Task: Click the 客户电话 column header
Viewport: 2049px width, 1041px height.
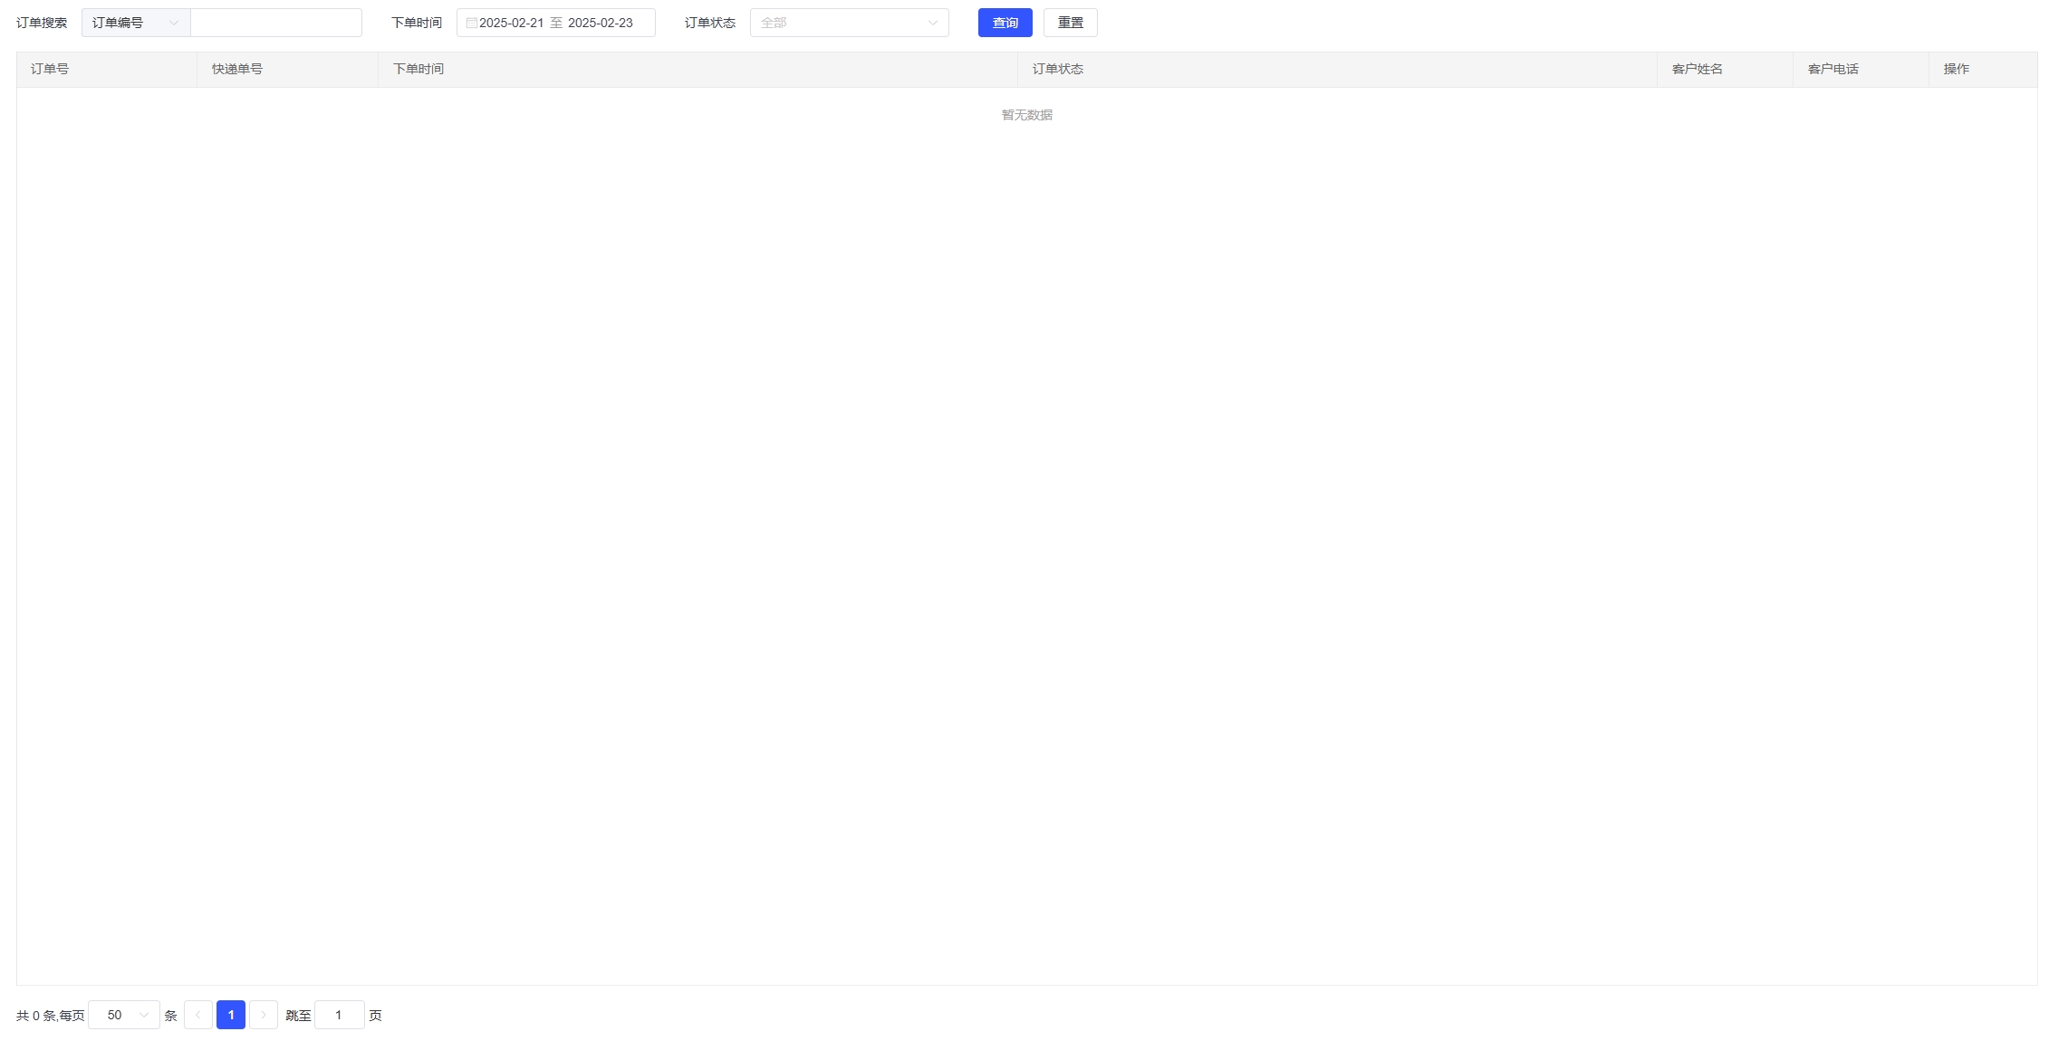Action: point(1833,69)
